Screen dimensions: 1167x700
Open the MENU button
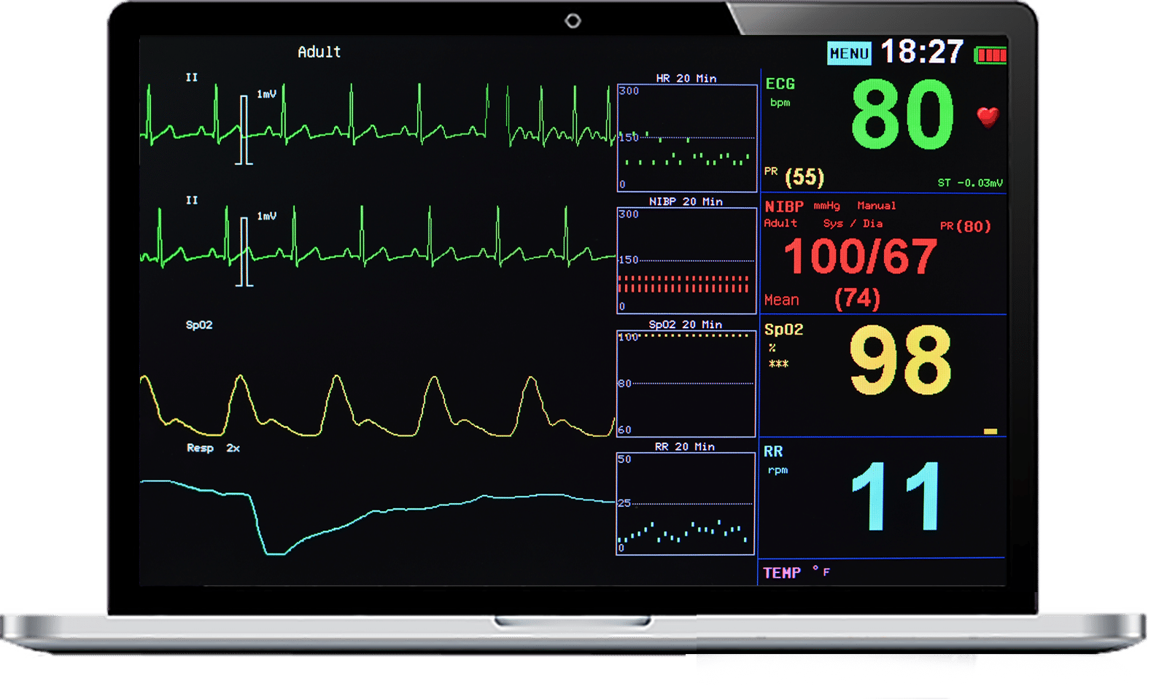pos(849,53)
